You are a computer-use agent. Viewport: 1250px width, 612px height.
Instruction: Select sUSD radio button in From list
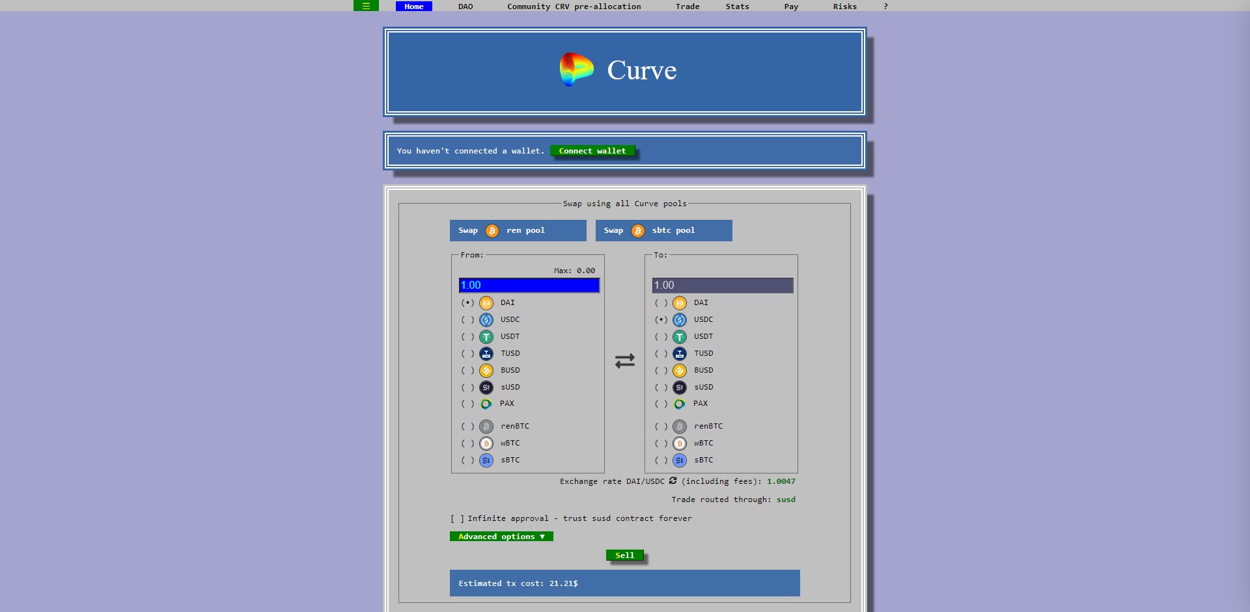tap(467, 388)
